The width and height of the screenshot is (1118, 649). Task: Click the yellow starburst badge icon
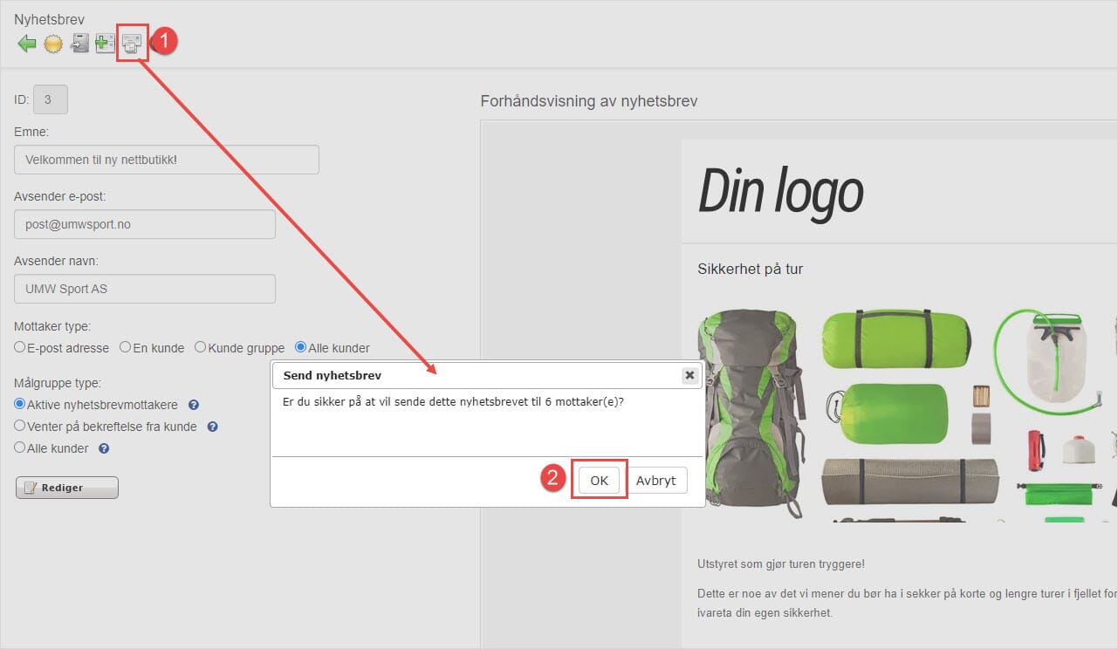pyautogui.click(x=53, y=44)
